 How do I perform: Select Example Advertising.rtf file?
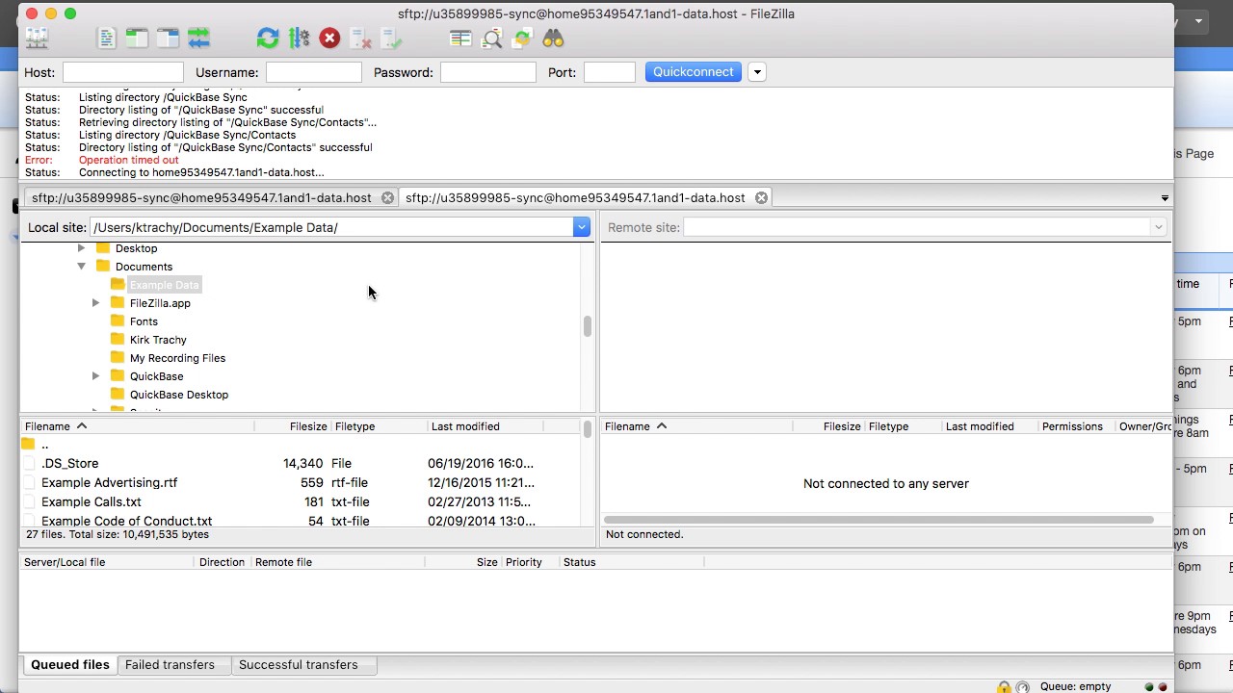point(299,483)
